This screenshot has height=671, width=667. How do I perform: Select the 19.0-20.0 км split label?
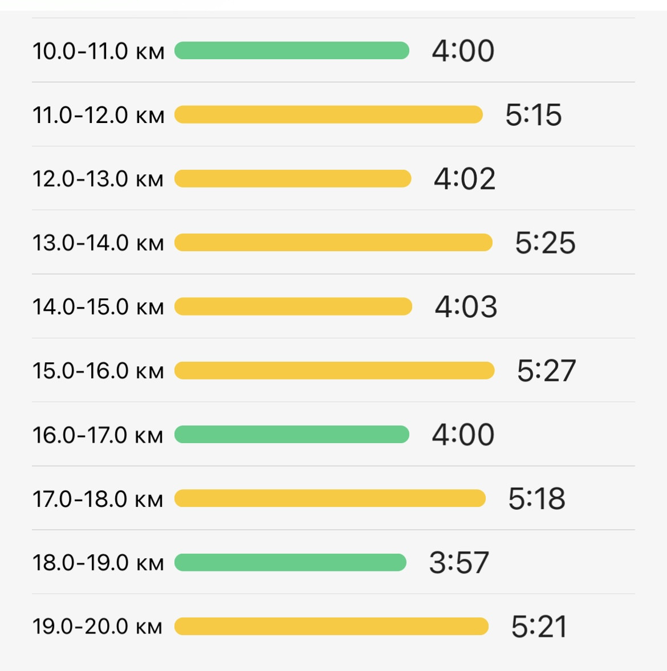click(x=97, y=627)
